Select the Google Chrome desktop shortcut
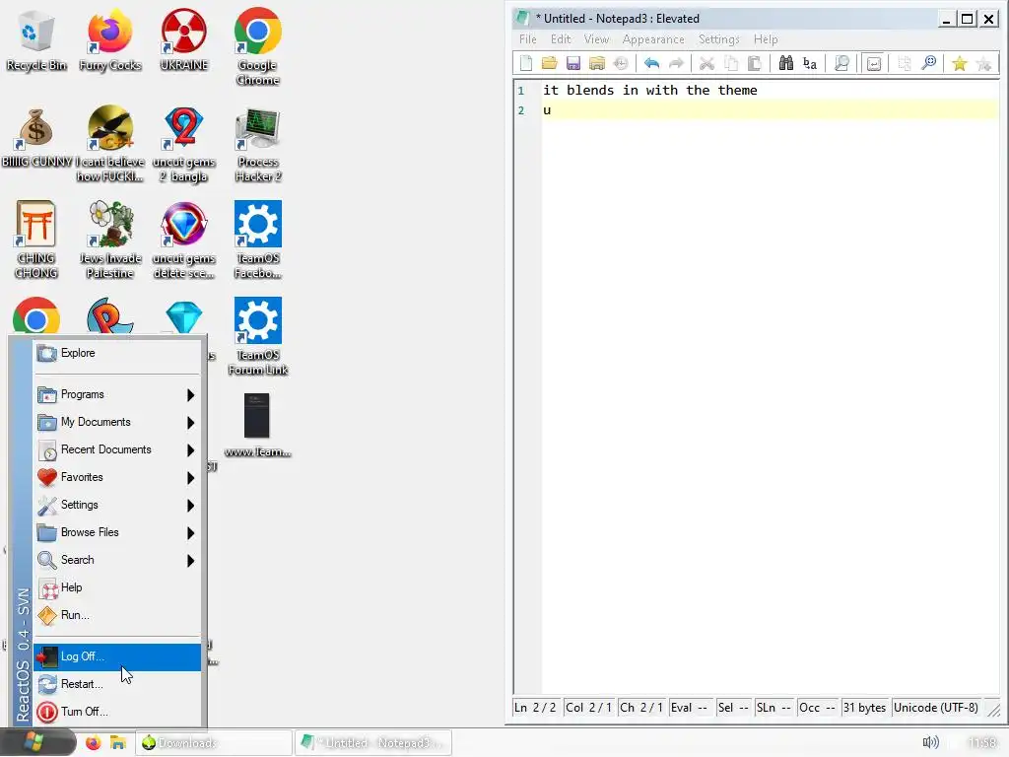The height and width of the screenshot is (757, 1009). (257, 47)
